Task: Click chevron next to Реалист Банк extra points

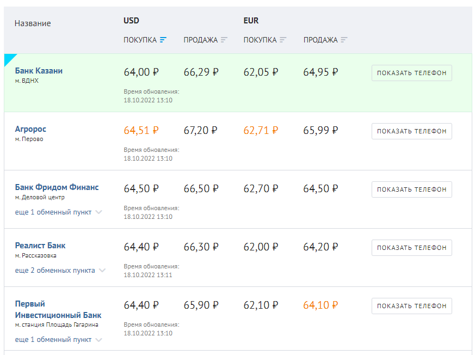Action: pyautogui.click(x=102, y=271)
